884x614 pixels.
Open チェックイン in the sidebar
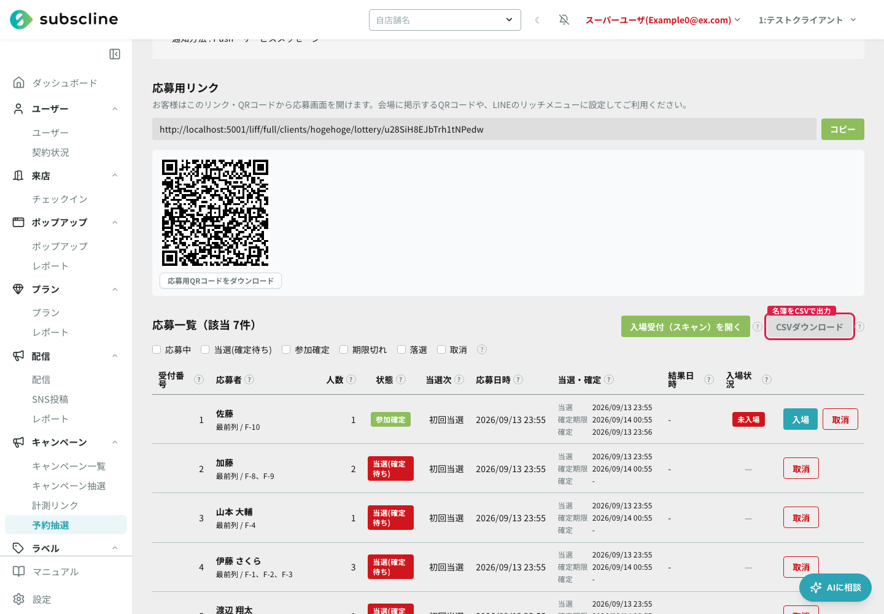[60, 199]
